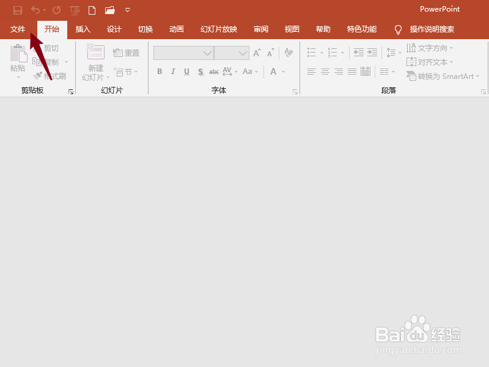Open the 视图 (View) tab

pos(292,29)
